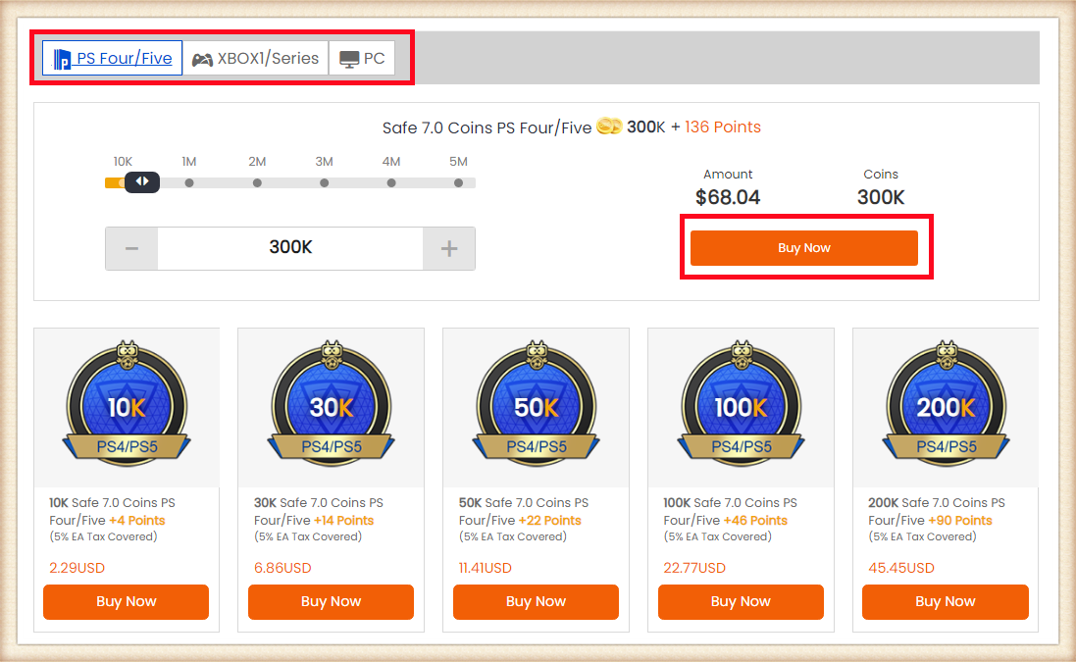Click the 300K coin quantity input field

click(x=290, y=248)
